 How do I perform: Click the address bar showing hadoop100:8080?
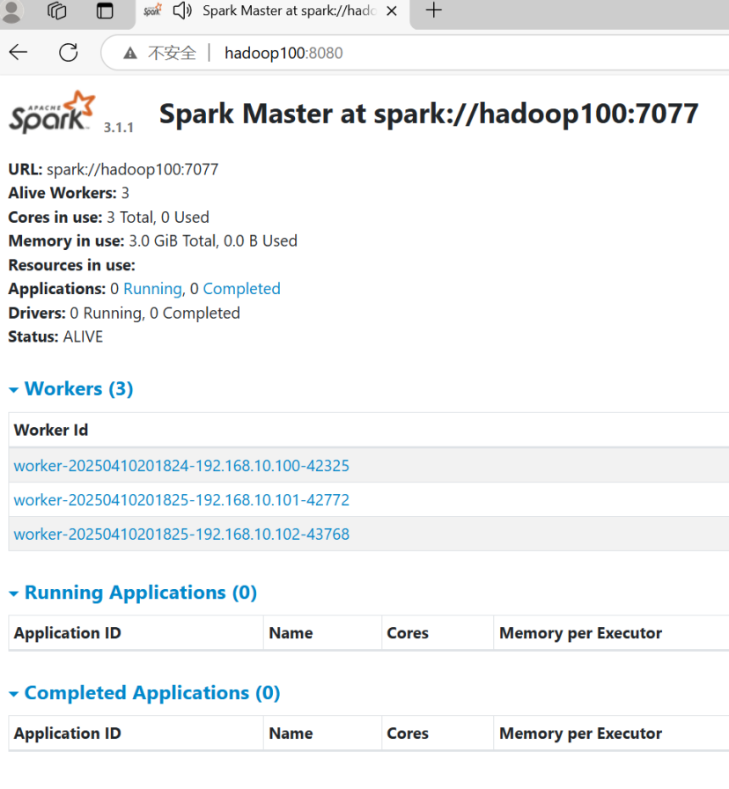[282, 52]
